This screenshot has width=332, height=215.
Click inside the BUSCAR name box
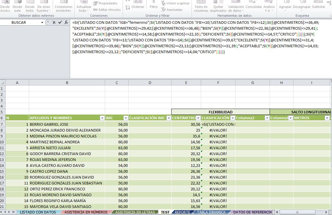click(21, 22)
